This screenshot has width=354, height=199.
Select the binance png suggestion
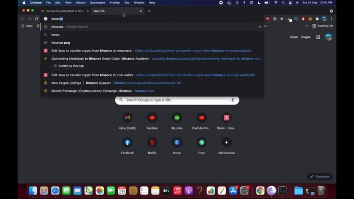coord(152,43)
